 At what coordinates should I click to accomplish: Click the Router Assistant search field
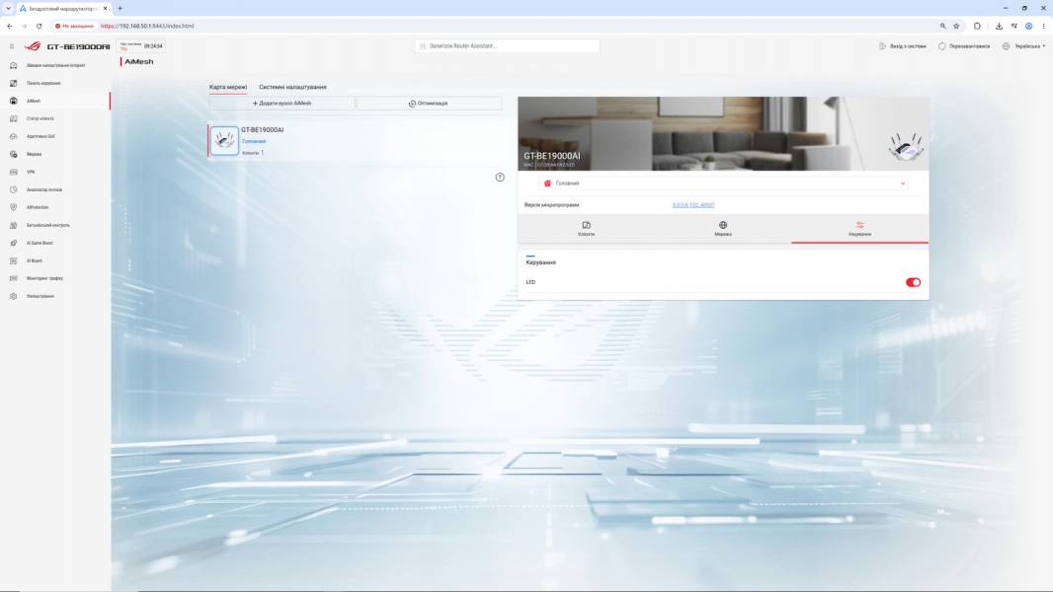click(507, 45)
